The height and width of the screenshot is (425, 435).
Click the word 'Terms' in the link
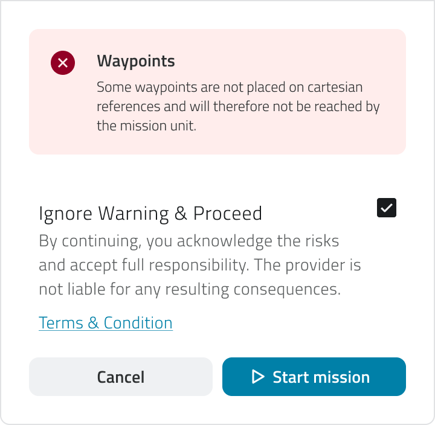pyautogui.click(x=60, y=323)
